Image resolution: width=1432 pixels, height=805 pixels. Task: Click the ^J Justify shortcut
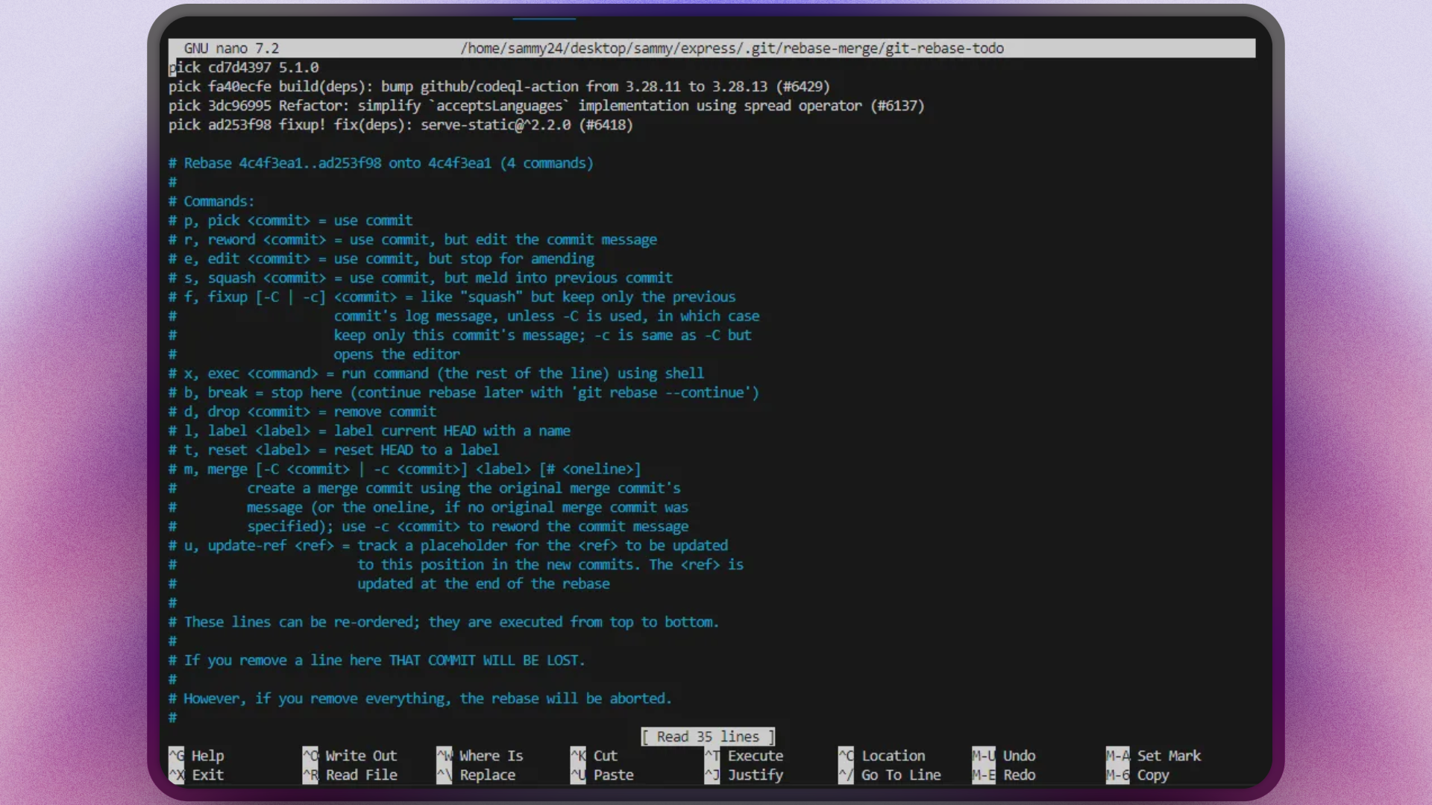point(744,774)
